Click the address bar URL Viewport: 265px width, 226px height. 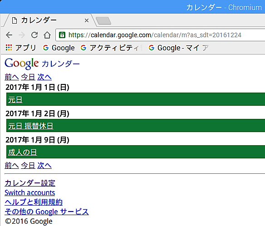pyautogui.click(x=155, y=35)
